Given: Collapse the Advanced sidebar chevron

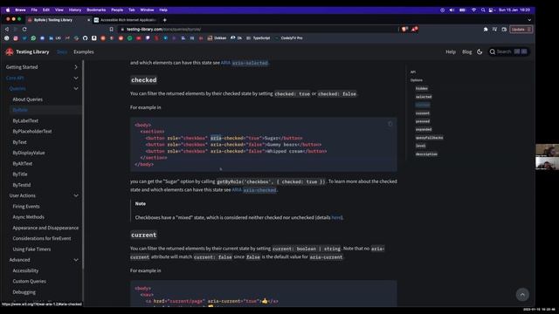Looking at the screenshot, I should click(76, 260).
